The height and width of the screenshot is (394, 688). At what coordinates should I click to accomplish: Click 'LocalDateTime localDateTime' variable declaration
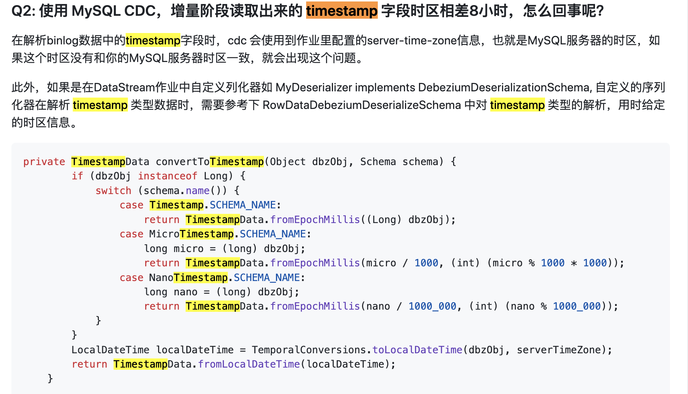(x=153, y=350)
